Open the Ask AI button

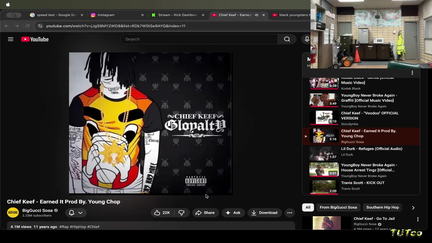233,213
